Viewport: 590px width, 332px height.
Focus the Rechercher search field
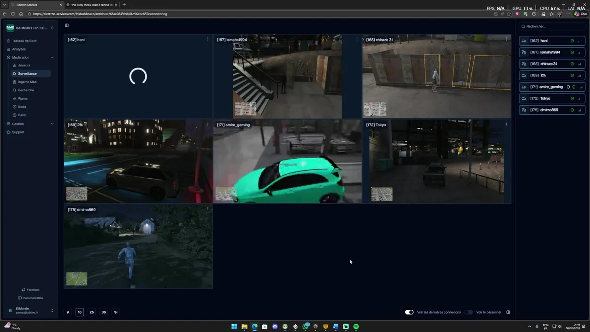click(x=552, y=26)
